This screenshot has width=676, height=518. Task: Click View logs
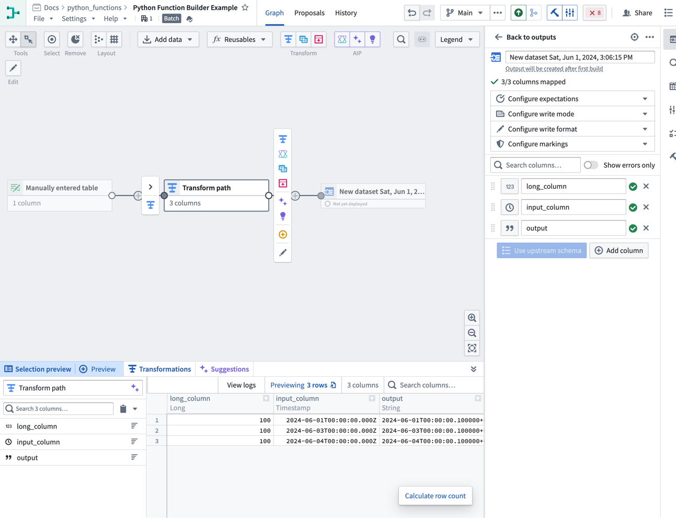coord(242,385)
